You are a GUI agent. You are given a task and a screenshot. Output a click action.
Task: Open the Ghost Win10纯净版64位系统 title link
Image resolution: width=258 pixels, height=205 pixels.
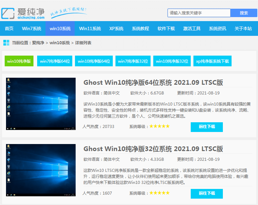(153, 82)
